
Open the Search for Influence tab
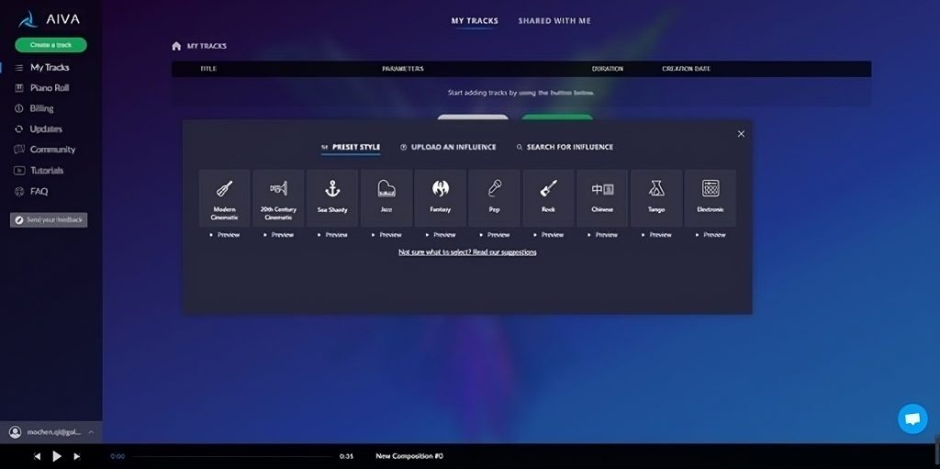565,147
